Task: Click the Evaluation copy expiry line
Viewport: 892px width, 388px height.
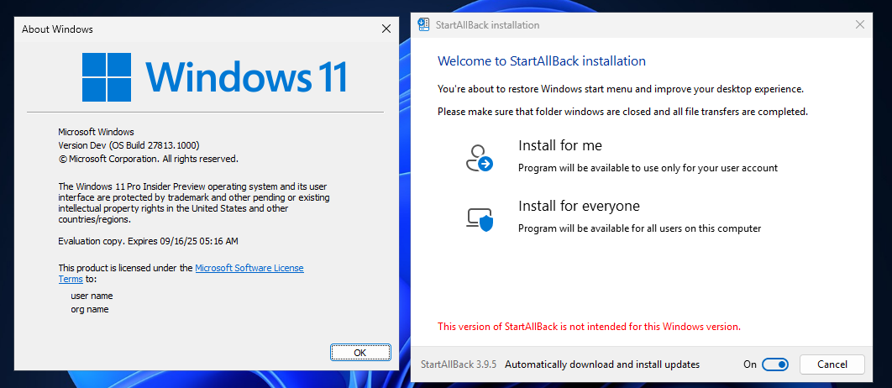Action: (148, 241)
